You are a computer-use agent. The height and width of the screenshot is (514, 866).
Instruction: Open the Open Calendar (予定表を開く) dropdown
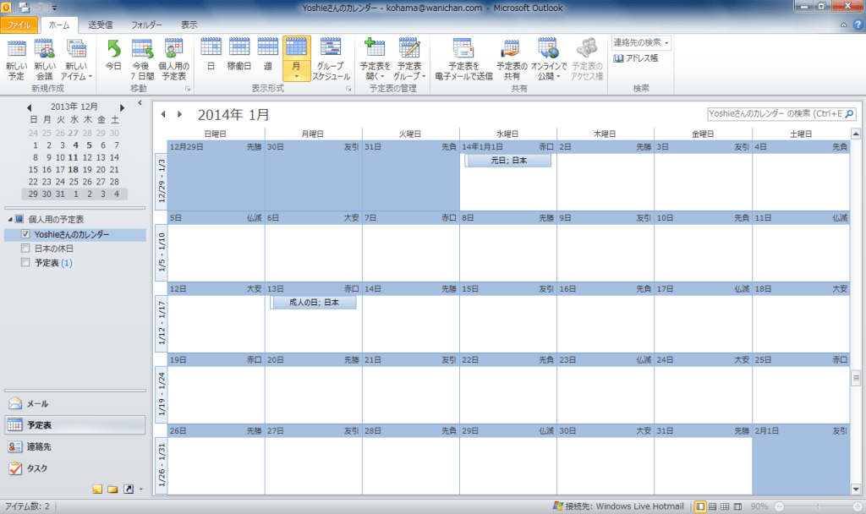click(375, 60)
